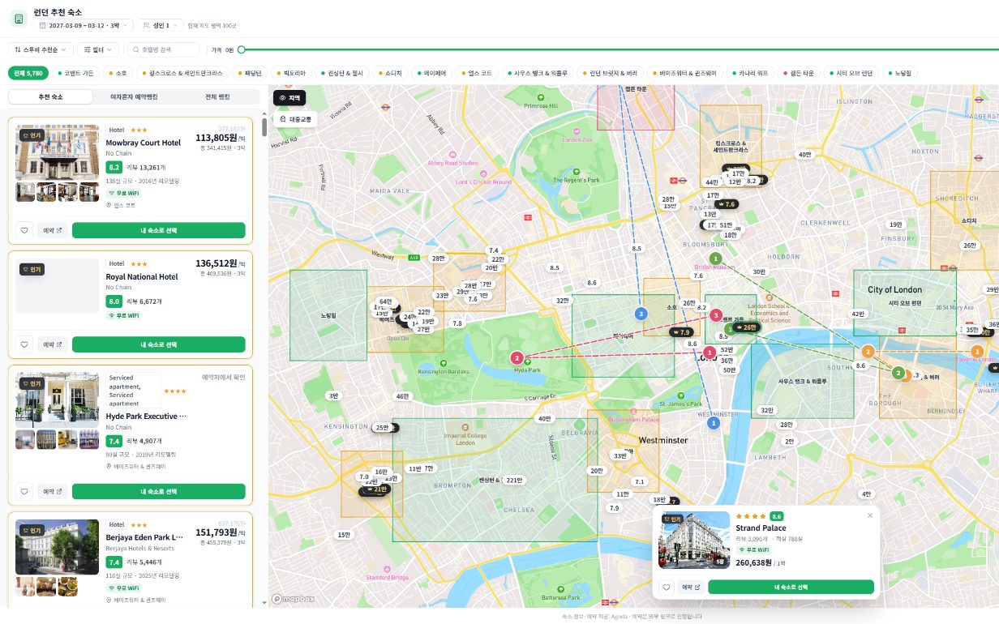
Task: Click the green hotel logo icon
Action: pyautogui.click(x=18, y=18)
